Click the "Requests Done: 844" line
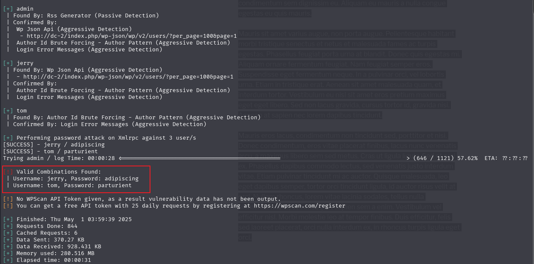 click(40, 226)
